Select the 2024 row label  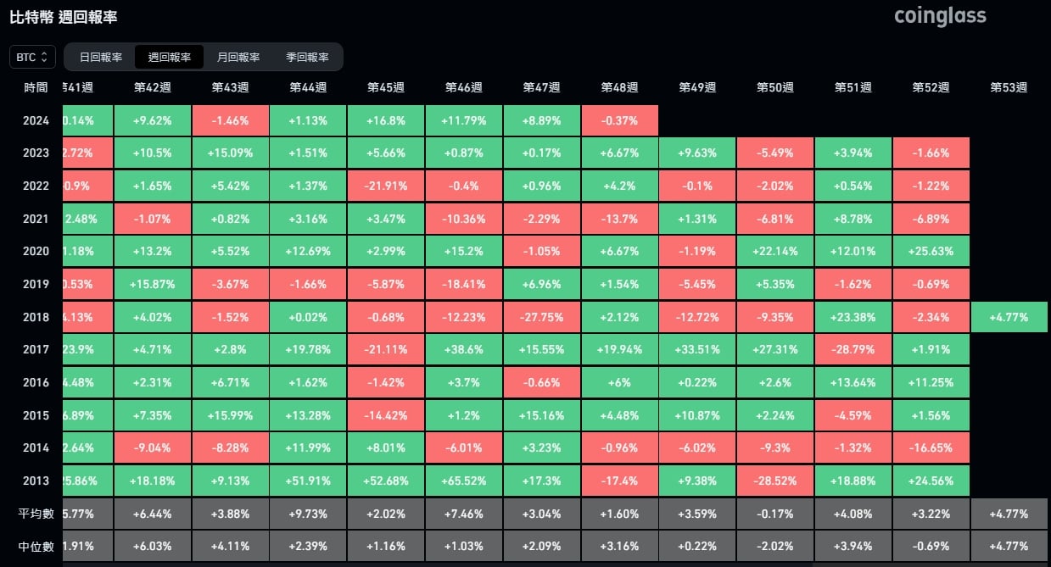36,120
